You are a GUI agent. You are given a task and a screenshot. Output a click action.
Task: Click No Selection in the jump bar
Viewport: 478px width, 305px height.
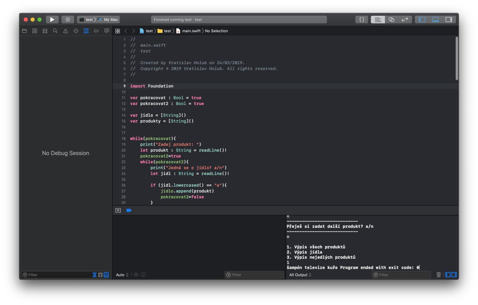[x=216, y=31]
